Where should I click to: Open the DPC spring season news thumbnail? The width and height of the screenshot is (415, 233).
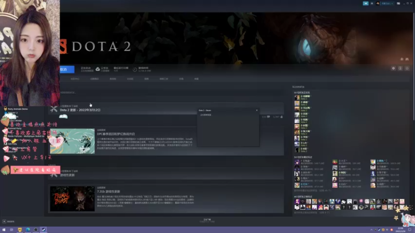72,141
